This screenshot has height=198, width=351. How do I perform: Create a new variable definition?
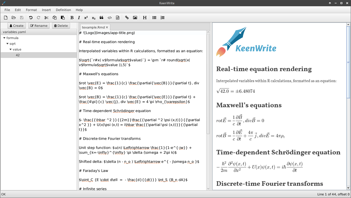pos(17,25)
